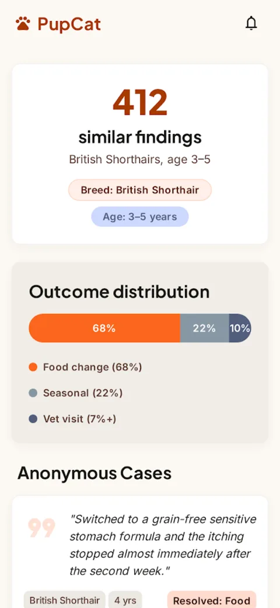280x608 pixels.
Task: Click the 412 similar findings count
Action: (x=140, y=103)
